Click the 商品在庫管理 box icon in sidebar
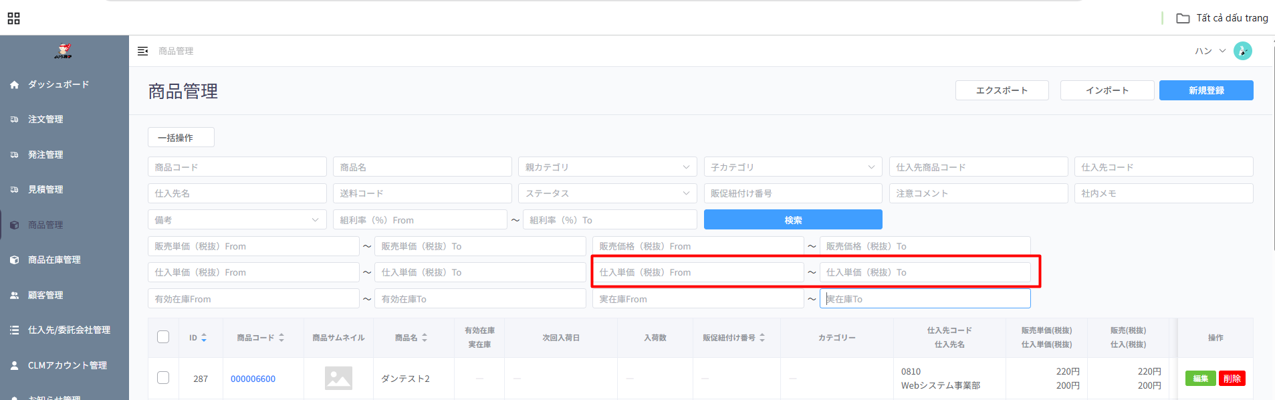This screenshot has width=1275, height=400. (x=14, y=260)
